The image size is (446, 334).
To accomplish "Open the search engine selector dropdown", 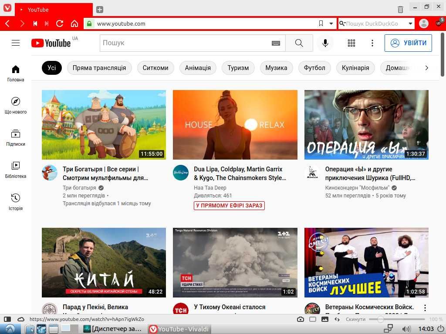I will 410,23.
